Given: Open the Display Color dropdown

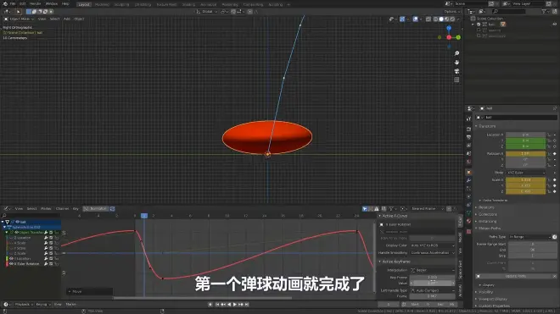Looking at the screenshot, I should [x=432, y=245].
